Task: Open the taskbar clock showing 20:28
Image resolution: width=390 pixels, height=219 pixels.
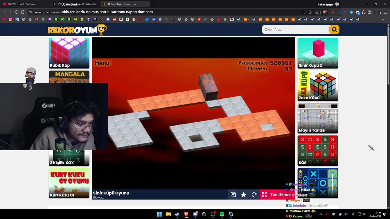Action: pyautogui.click(x=375, y=214)
